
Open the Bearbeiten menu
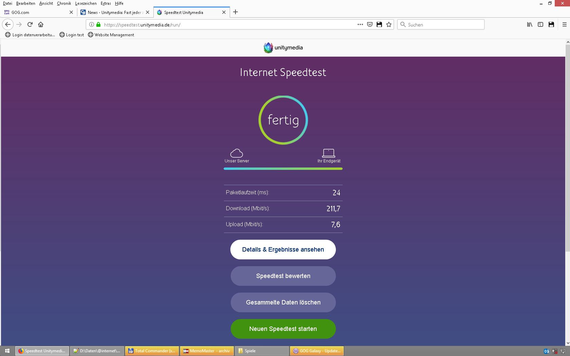click(x=26, y=3)
